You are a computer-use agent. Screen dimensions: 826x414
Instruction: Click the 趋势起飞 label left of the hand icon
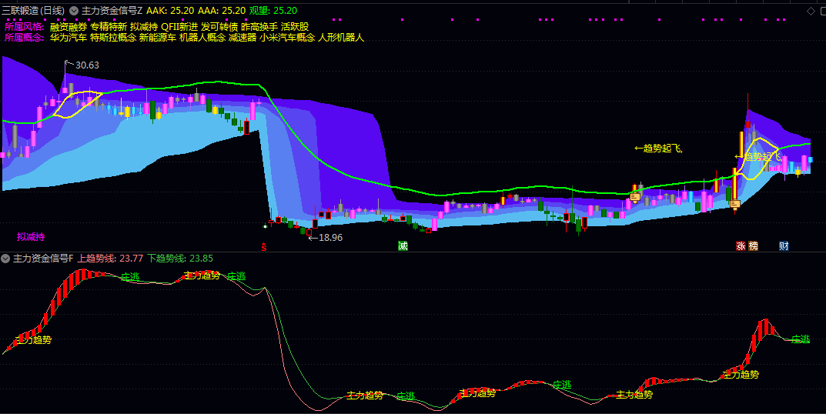(x=658, y=149)
